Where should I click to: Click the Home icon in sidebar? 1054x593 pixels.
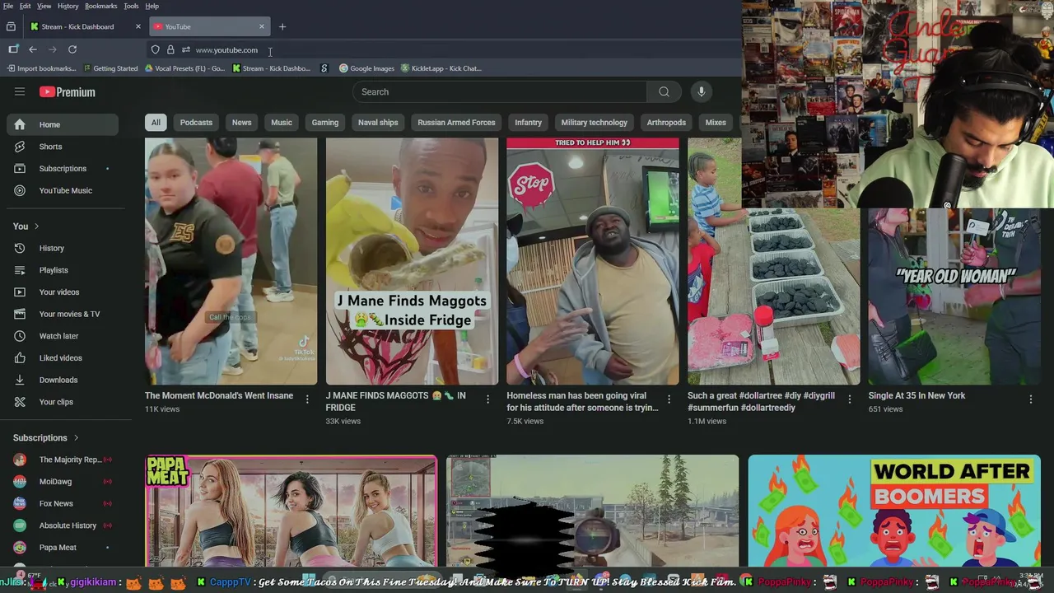coord(20,124)
